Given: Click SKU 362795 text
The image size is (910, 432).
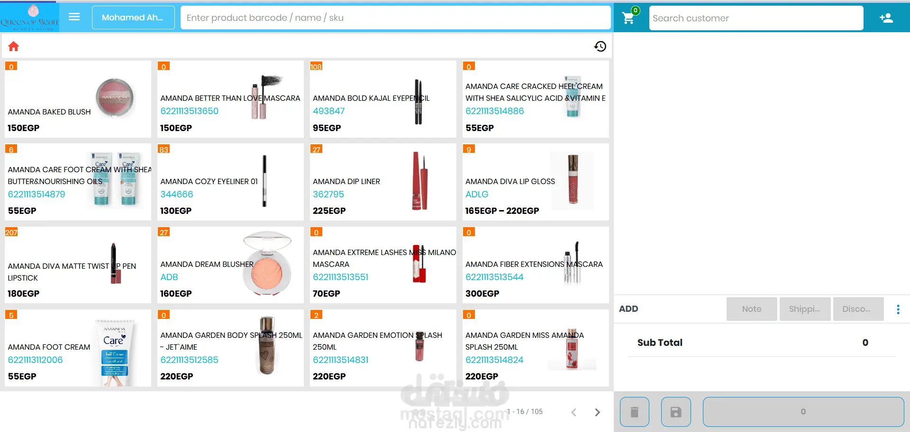Looking at the screenshot, I should [328, 194].
